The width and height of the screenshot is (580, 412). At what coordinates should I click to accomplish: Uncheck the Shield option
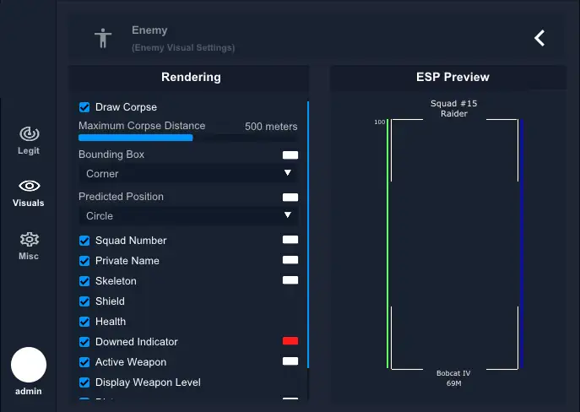[84, 301]
